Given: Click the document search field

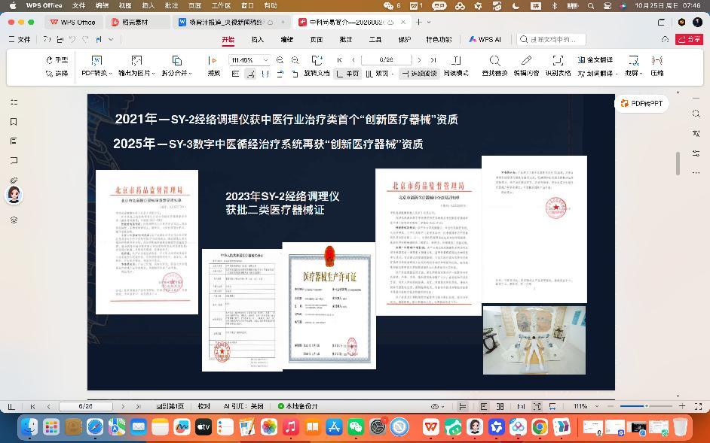Looking at the screenshot, I should click(x=552, y=40).
